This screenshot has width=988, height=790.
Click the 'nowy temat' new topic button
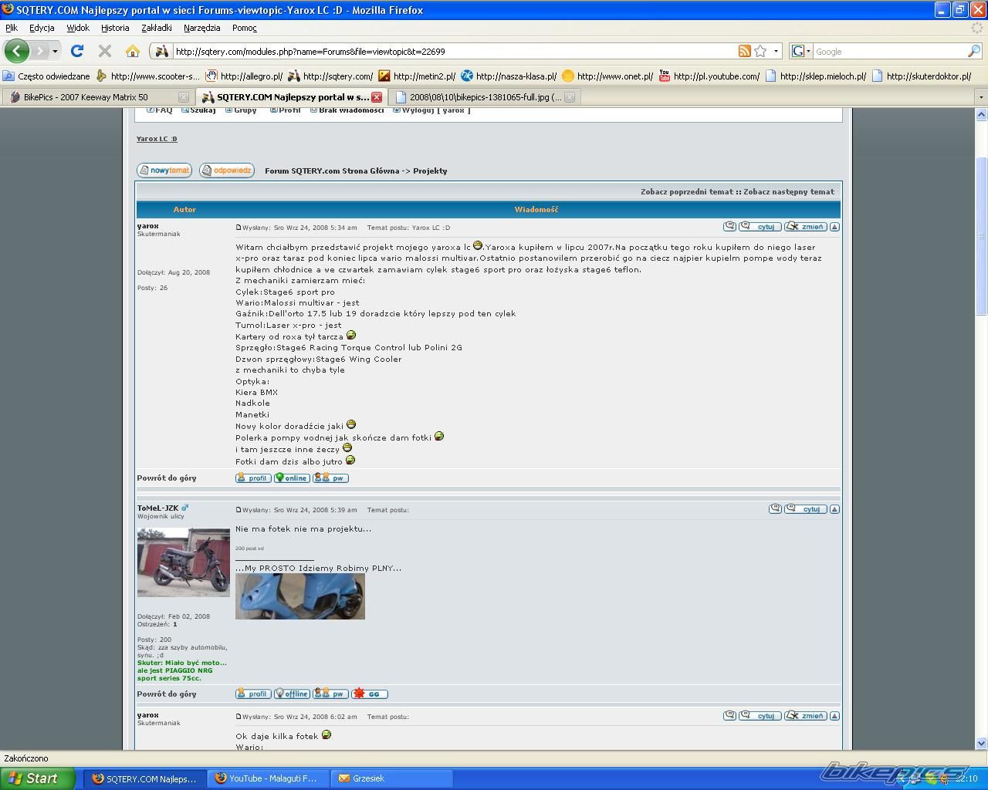(164, 170)
